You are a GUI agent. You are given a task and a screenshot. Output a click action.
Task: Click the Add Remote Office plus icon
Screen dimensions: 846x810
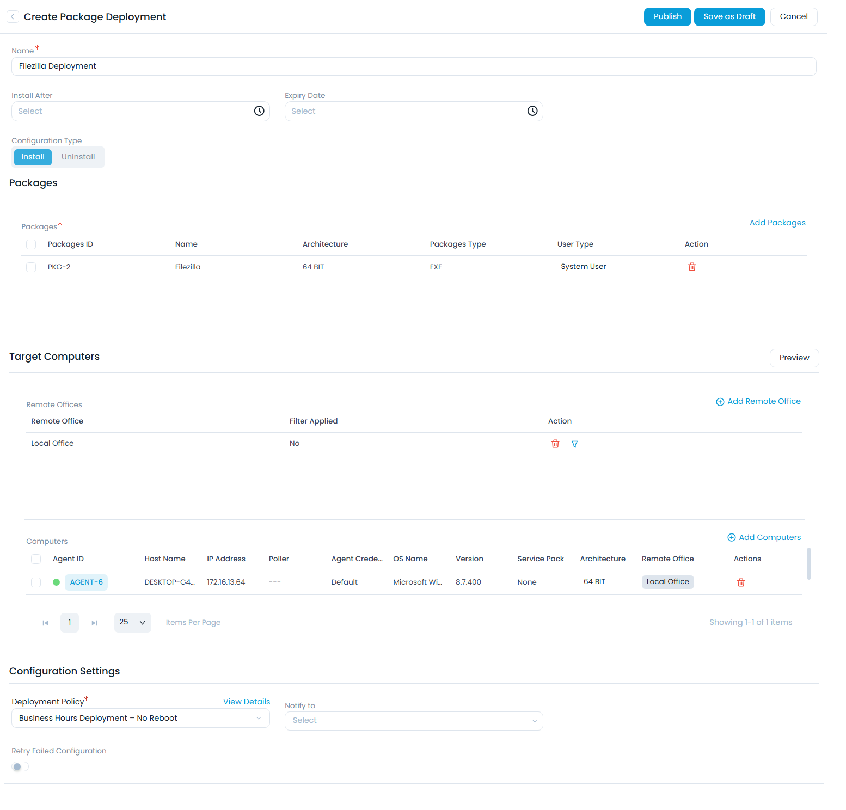(x=720, y=401)
